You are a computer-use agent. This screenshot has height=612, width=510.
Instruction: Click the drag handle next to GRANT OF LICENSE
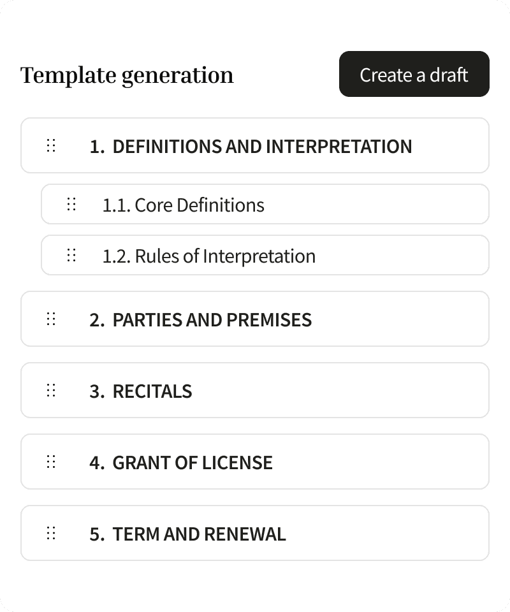pos(51,462)
